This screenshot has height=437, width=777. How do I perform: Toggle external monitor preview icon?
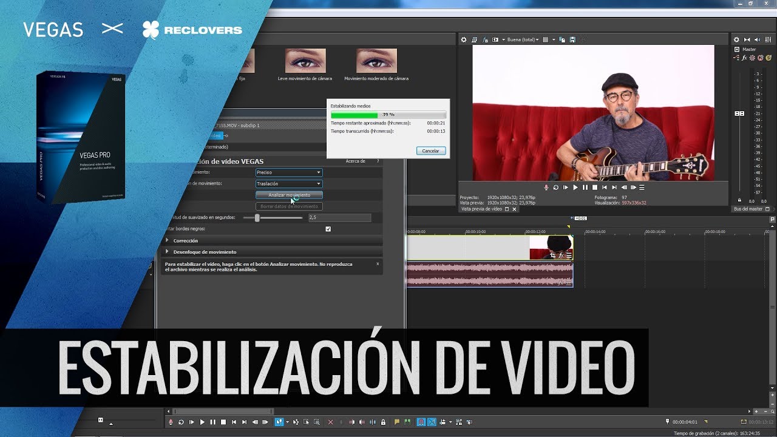point(474,40)
